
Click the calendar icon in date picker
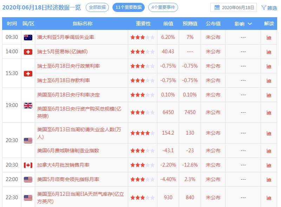pyautogui.click(x=217, y=7)
